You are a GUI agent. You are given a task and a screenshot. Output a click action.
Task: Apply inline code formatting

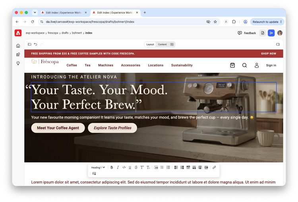coord(124,167)
